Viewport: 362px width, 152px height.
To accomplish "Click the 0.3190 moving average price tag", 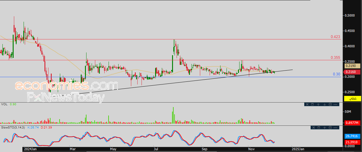I will click(x=353, y=66).
